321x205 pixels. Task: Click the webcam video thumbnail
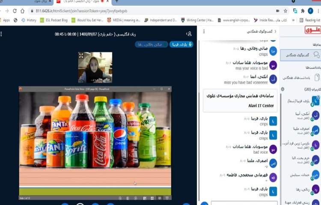(95, 67)
